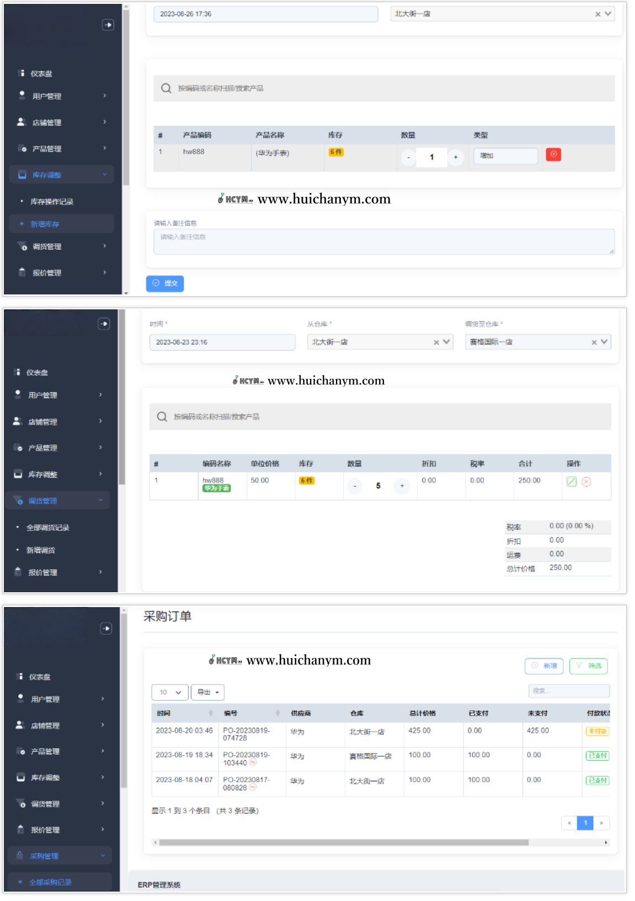The image size is (635, 901).
Task: Open 仪表盘 dashboard in 新增库存 screen sidebar
Action: pos(41,73)
